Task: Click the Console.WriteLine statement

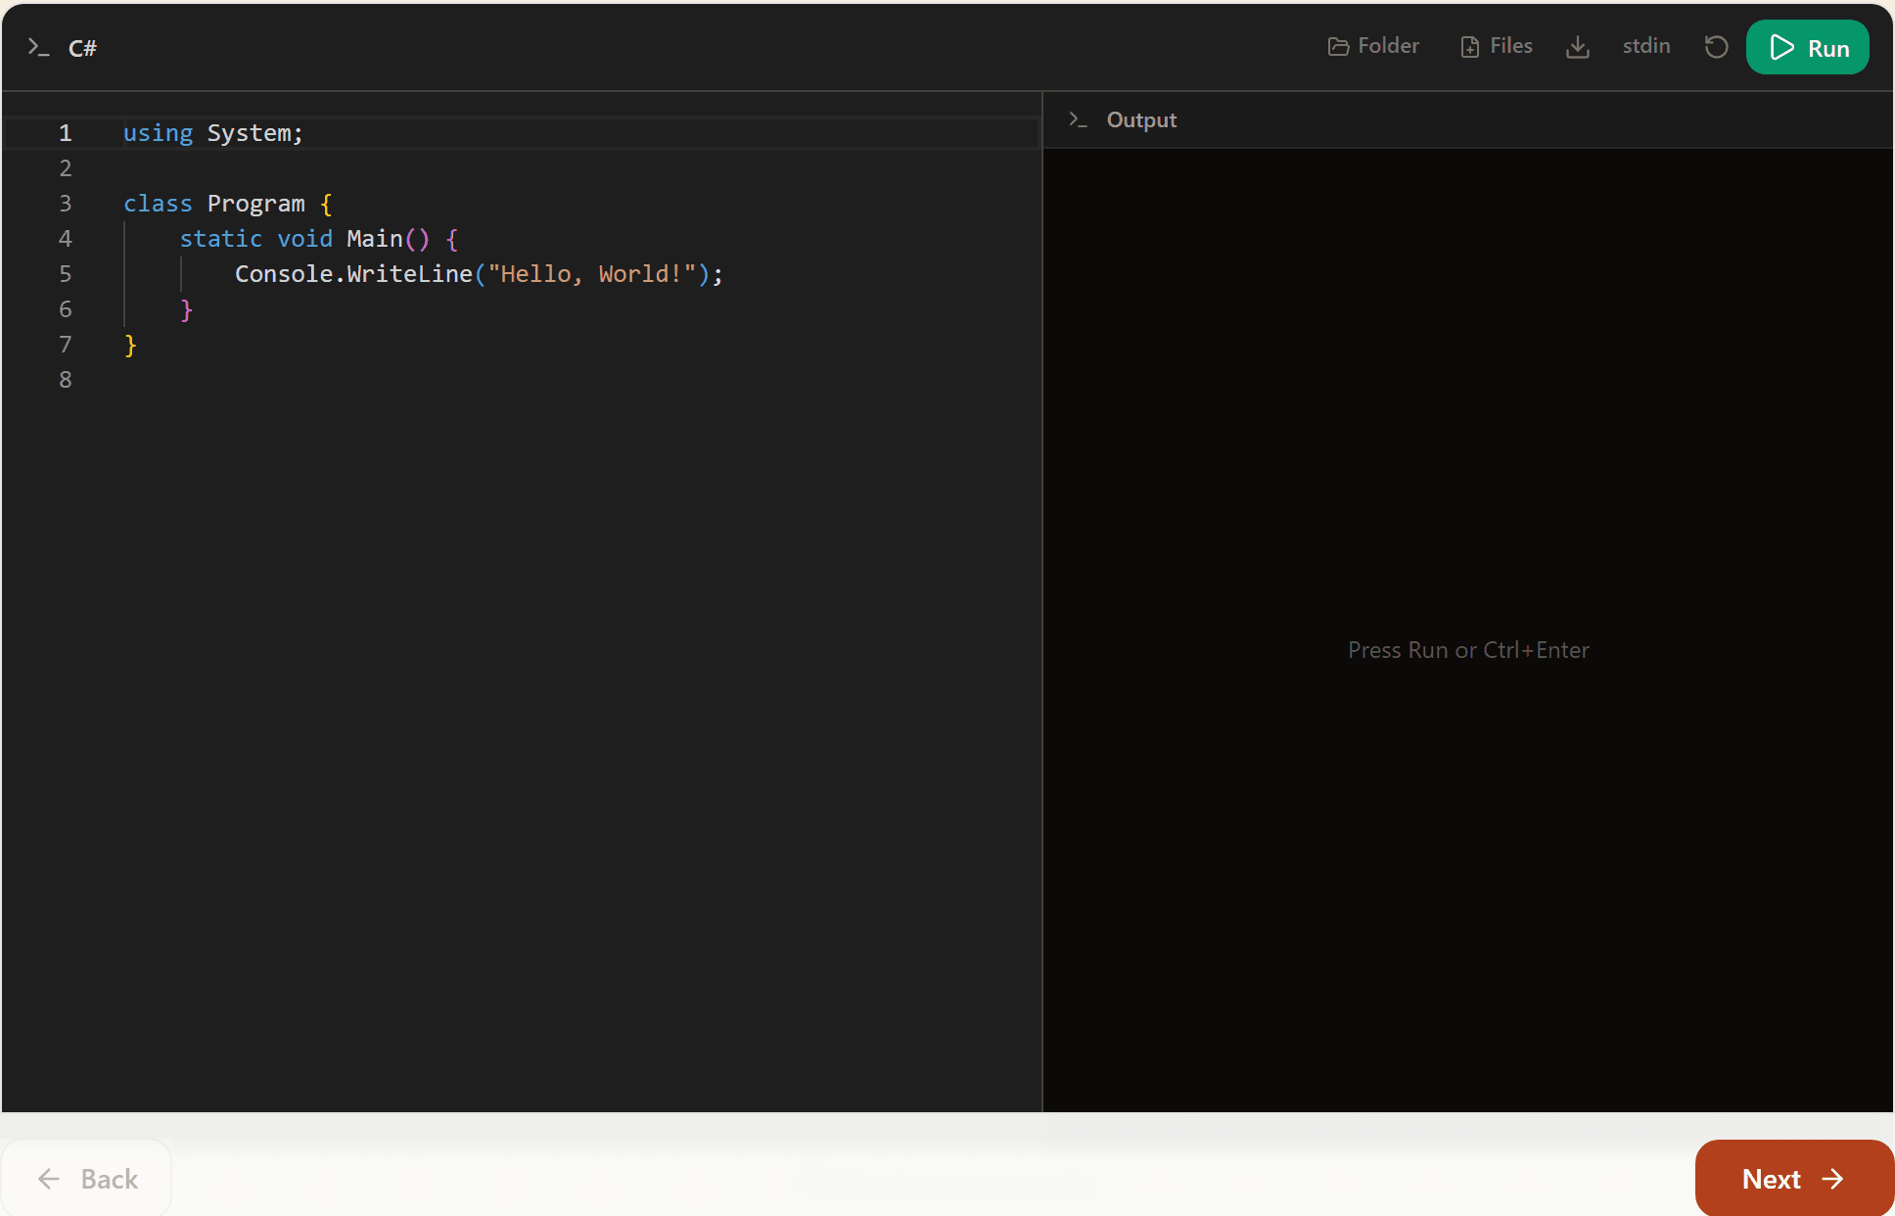Action: coord(479,274)
